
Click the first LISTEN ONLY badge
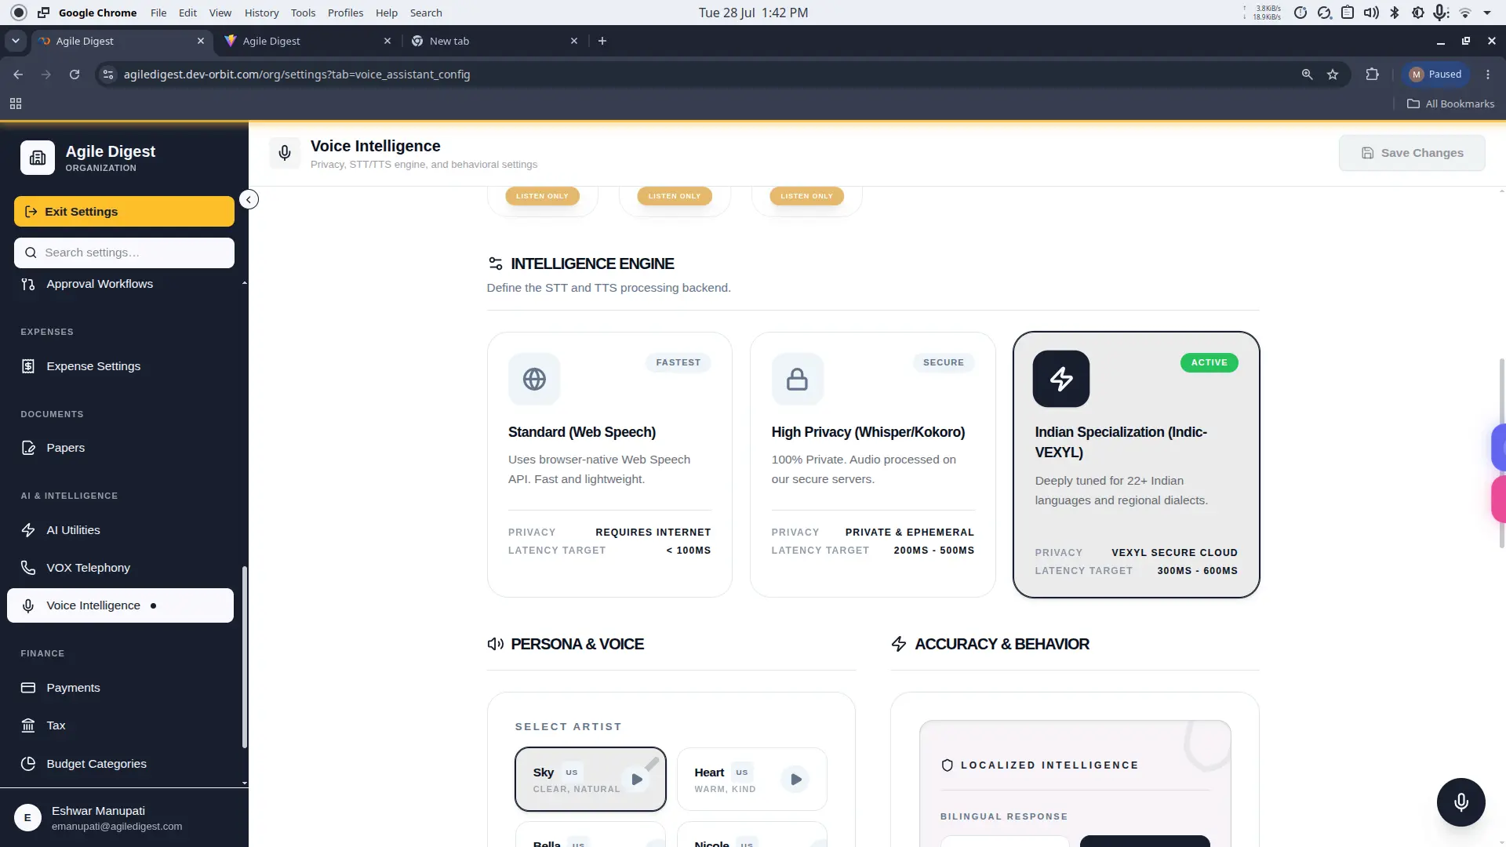point(542,196)
